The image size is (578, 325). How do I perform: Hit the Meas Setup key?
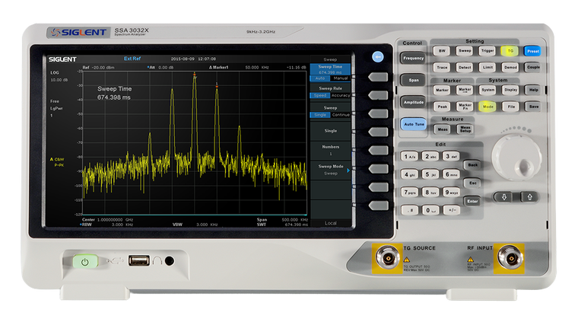(465, 129)
